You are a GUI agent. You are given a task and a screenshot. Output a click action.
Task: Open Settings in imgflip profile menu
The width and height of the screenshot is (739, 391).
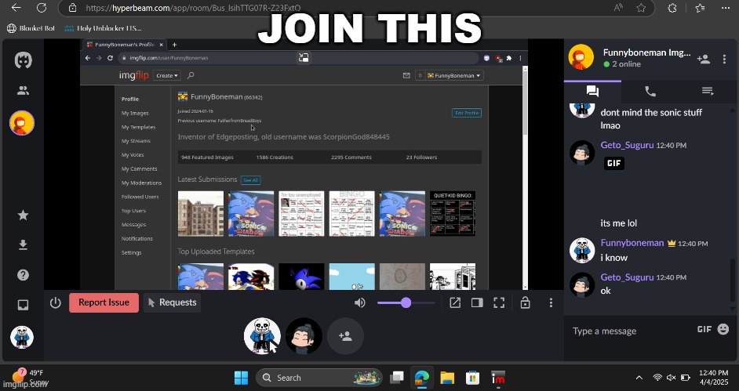tap(131, 252)
